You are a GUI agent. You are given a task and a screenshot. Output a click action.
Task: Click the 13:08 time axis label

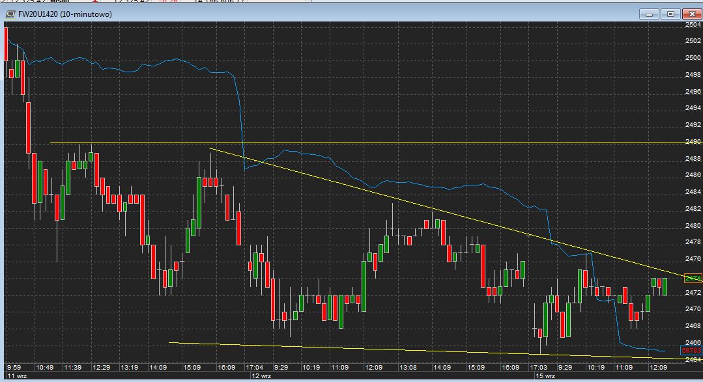pos(408,368)
